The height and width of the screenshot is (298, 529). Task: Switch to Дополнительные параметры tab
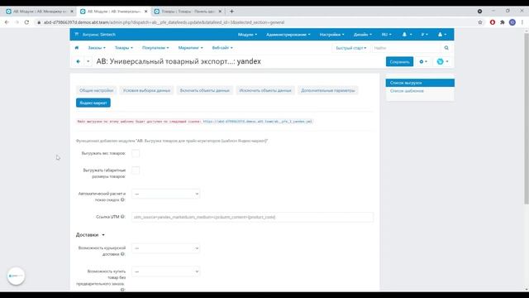[328, 90]
